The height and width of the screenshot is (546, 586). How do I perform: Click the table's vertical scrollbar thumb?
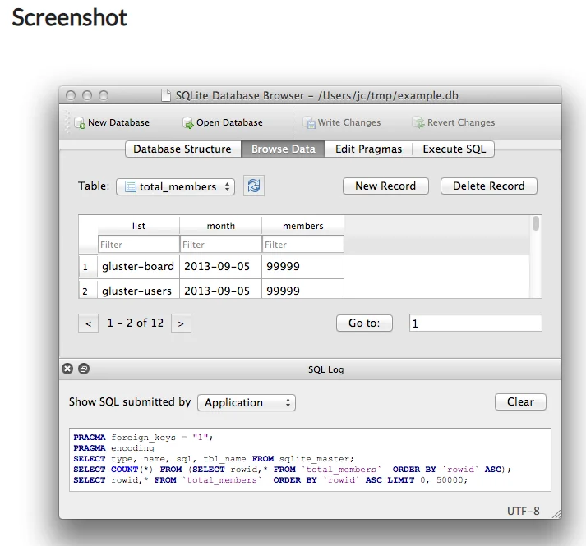[x=536, y=223]
